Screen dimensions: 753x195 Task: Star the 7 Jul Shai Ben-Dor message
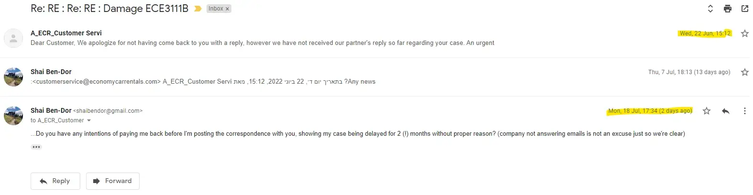point(744,72)
